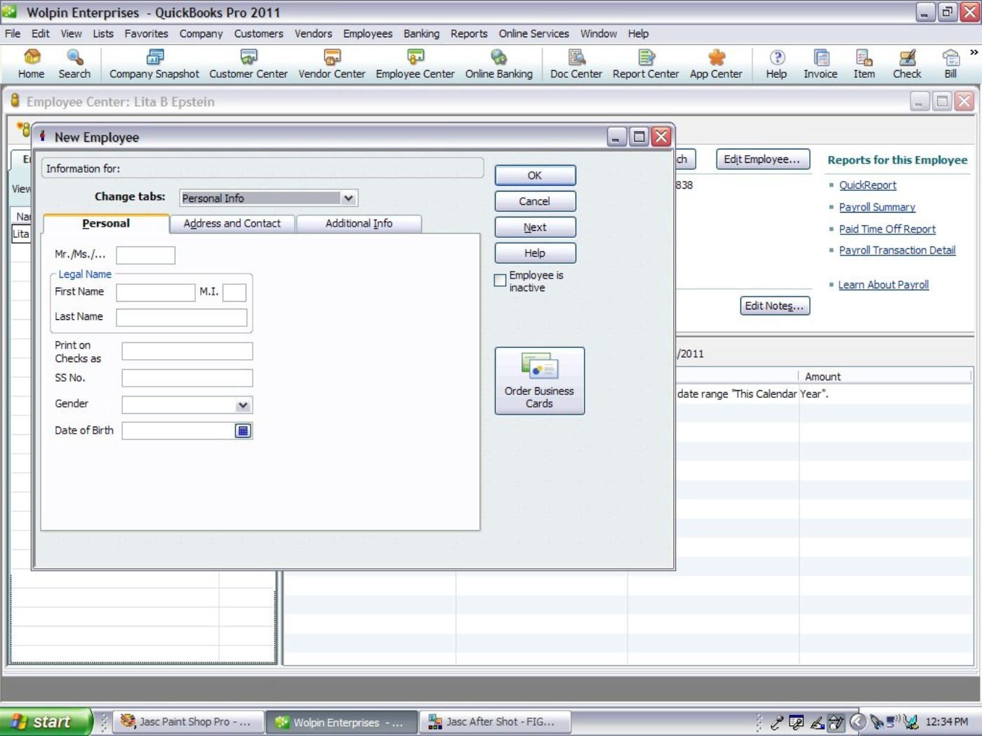Viewport: 982px width, 736px height.
Task: Switch to the Additional Info tab
Action: pos(359,223)
